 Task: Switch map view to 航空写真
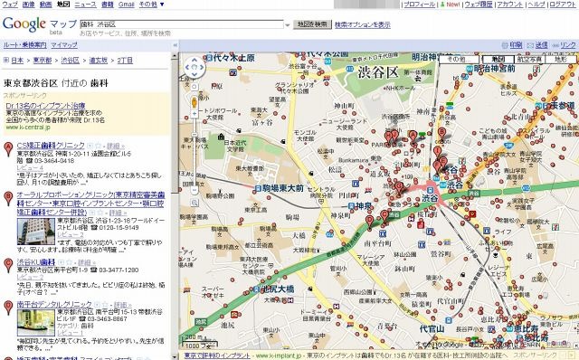[529, 59]
